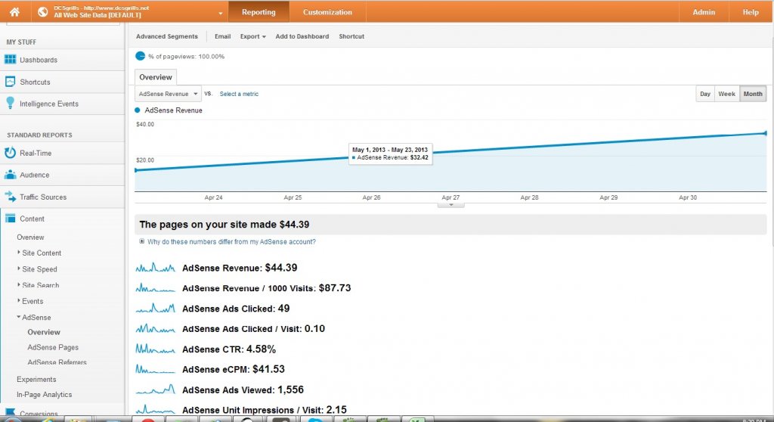Expand the Site Speed submenu
Image resolution: width=774 pixels, height=422 pixels.
tap(38, 269)
